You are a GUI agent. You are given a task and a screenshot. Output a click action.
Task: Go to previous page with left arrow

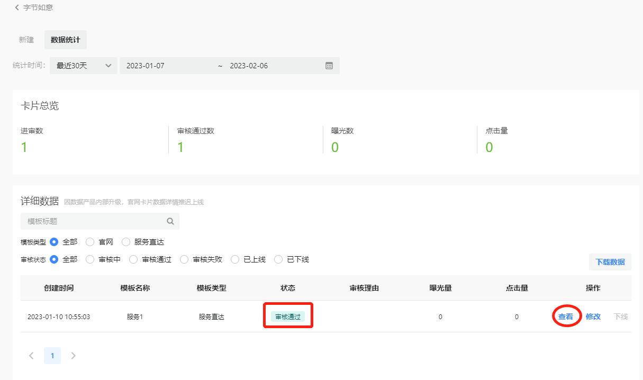tap(31, 356)
